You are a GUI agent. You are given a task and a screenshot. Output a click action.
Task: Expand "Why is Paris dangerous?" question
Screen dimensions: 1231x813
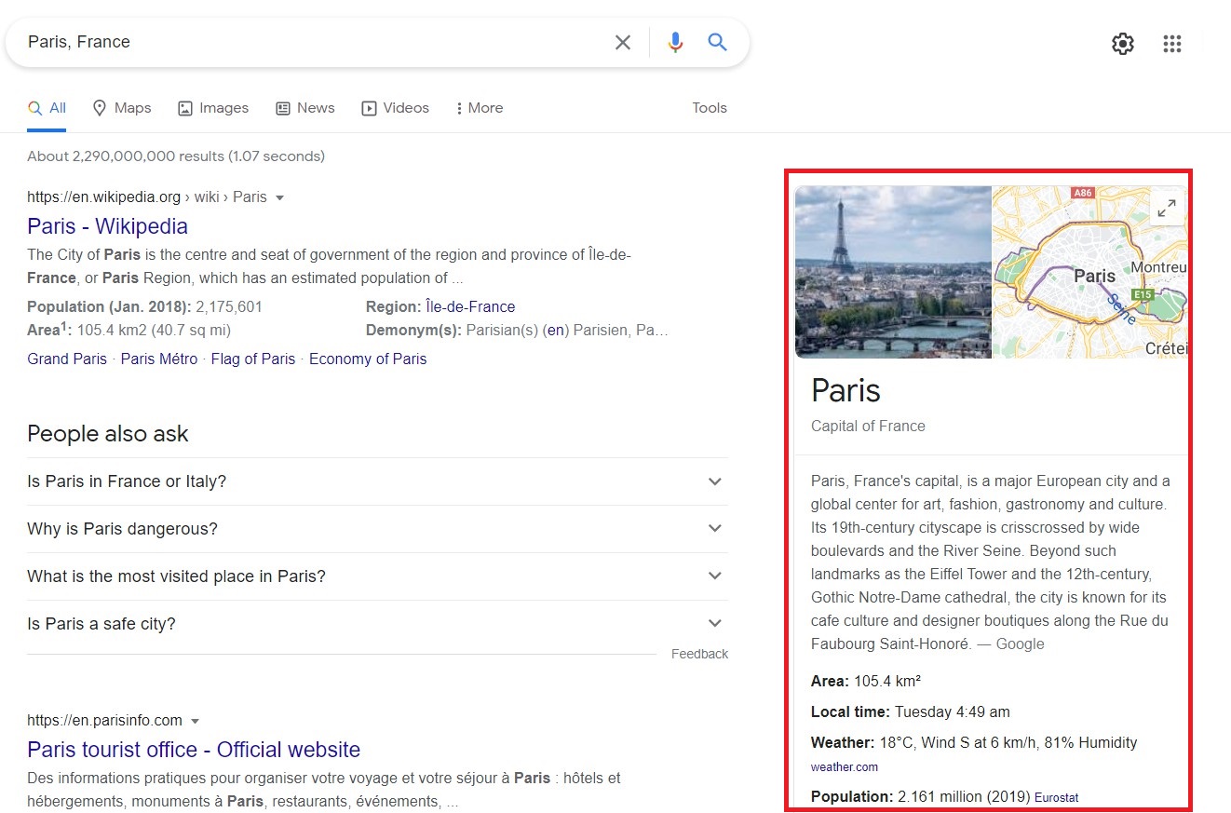pyautogui.click(x=377, y=529)
